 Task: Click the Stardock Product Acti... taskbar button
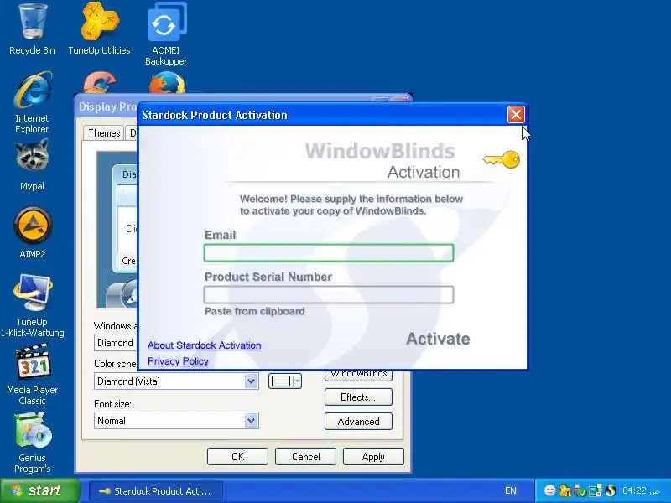pos(156,491)
